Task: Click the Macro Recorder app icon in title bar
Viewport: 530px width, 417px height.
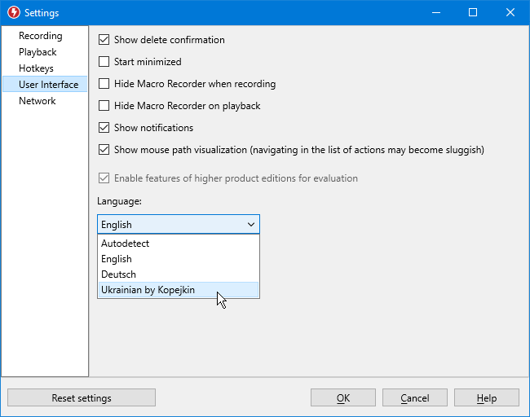Action: (x=14, y=12)
